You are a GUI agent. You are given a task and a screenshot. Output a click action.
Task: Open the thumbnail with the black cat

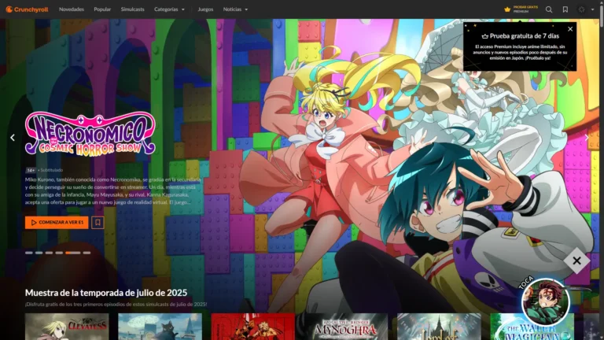160,327
